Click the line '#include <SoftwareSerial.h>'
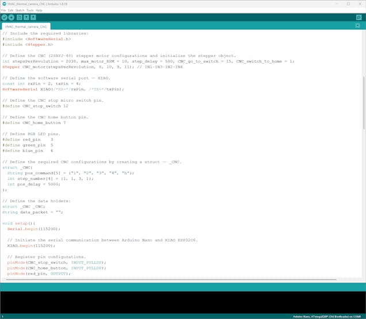366x319 pixels. pyautogui.click(x=37, y=39)
